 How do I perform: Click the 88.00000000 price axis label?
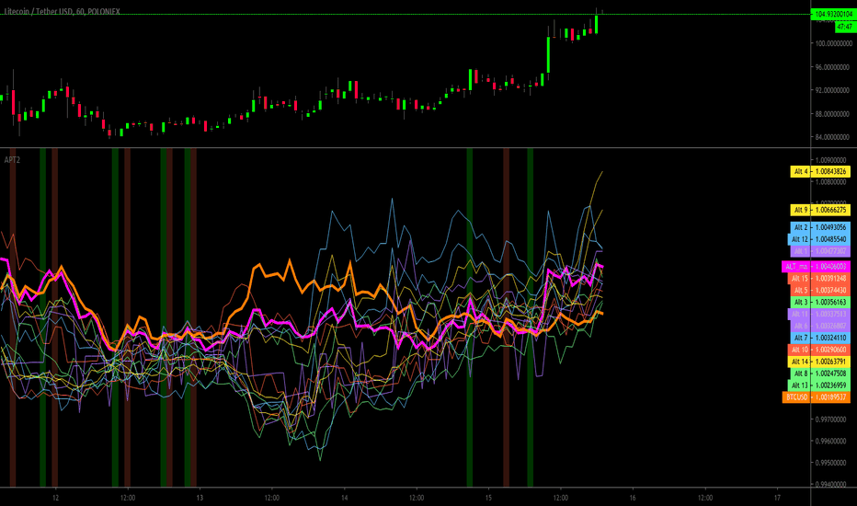click(x=833, y=114)
